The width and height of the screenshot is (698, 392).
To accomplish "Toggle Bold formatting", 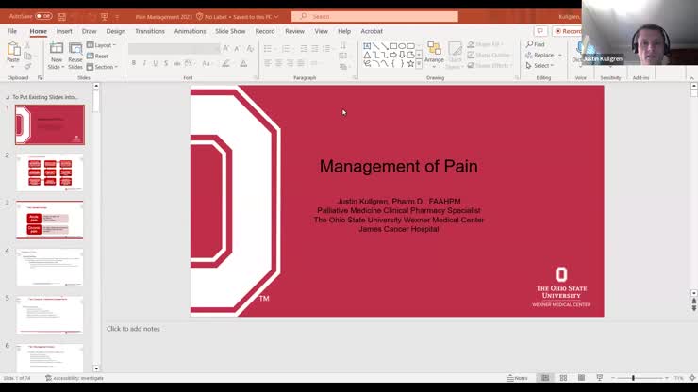I will click(134, 64).
